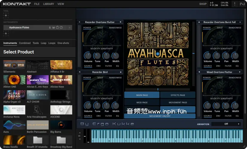Click the Volume knob under Recorder Bird
This screenshot has width=247, height=149.
click(88, 105)
